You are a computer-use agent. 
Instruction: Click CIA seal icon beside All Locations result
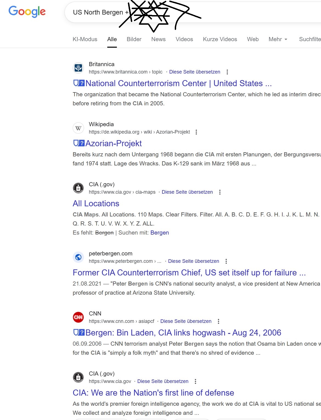(x=78, y=188)
